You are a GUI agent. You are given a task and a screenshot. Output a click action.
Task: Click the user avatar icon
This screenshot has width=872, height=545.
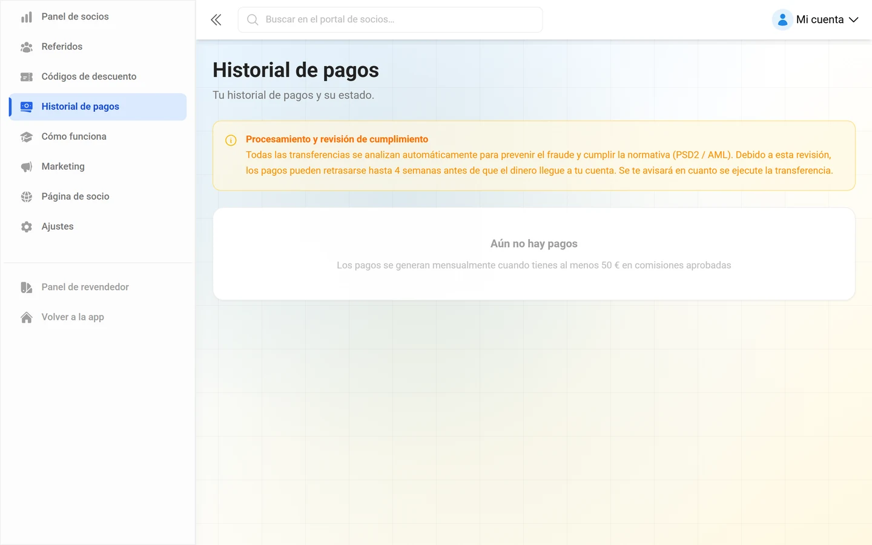point(782,19)
